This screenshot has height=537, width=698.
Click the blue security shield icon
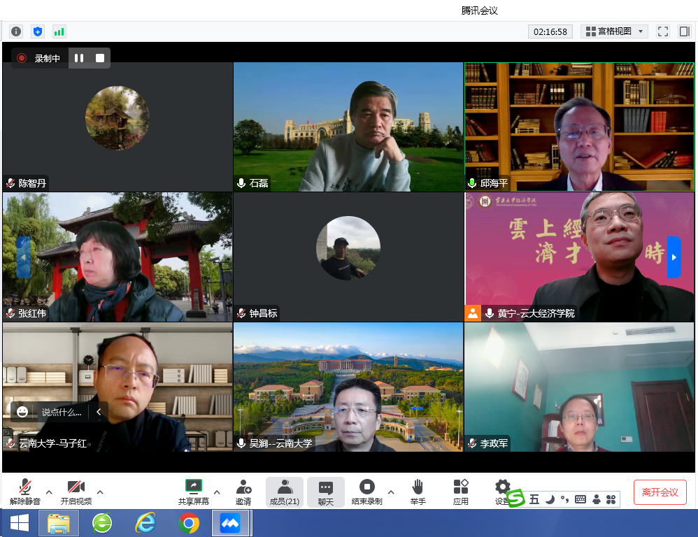pyautogui.click(x=38, y=31)
